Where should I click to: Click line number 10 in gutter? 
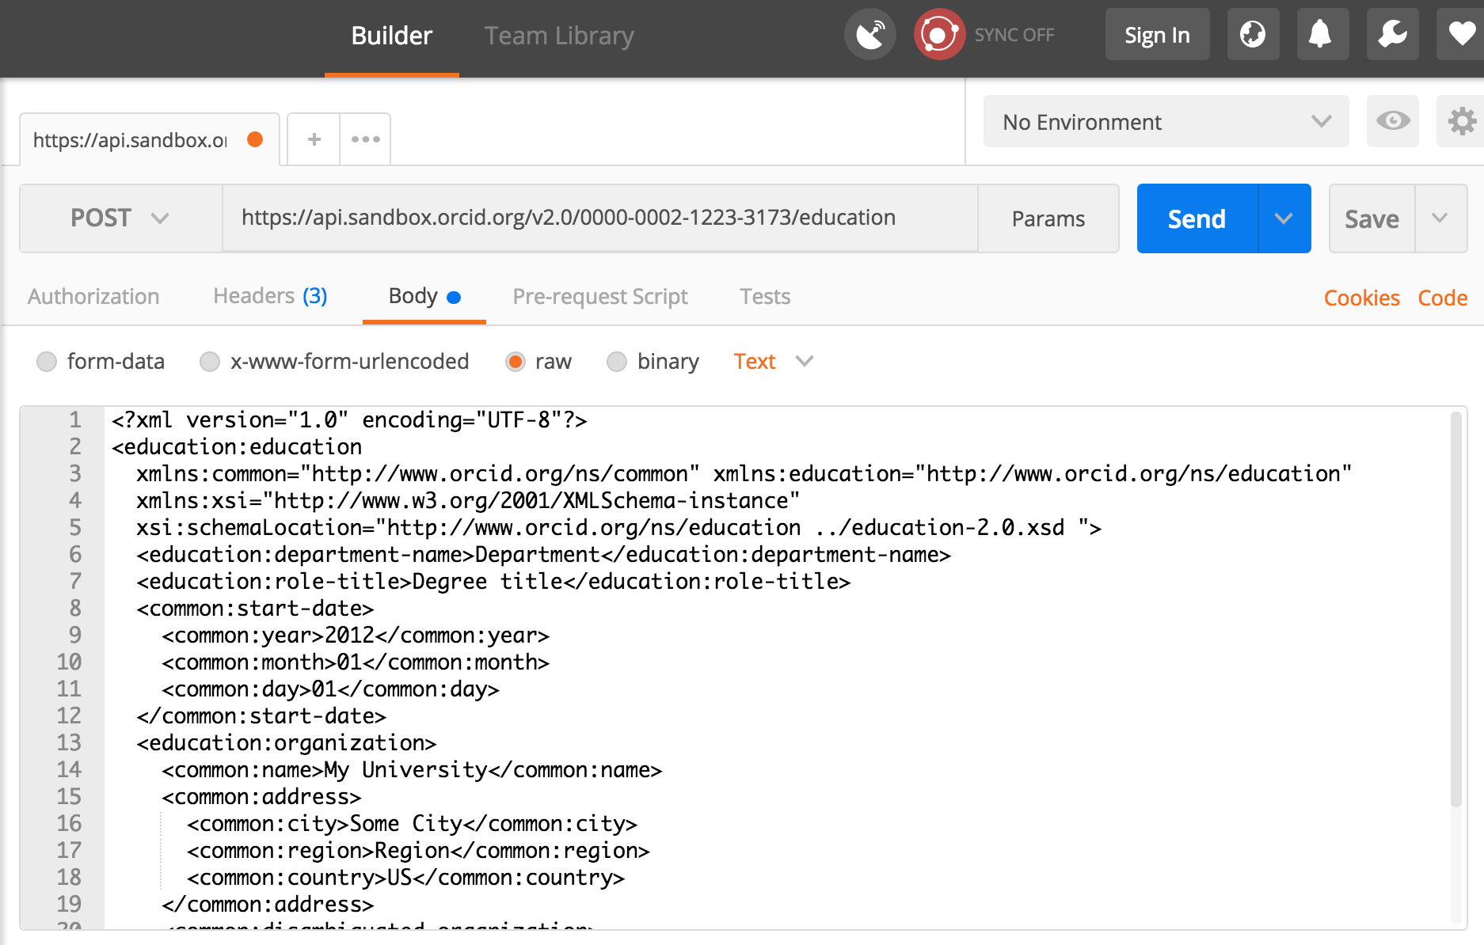click(x=69, y=662)
